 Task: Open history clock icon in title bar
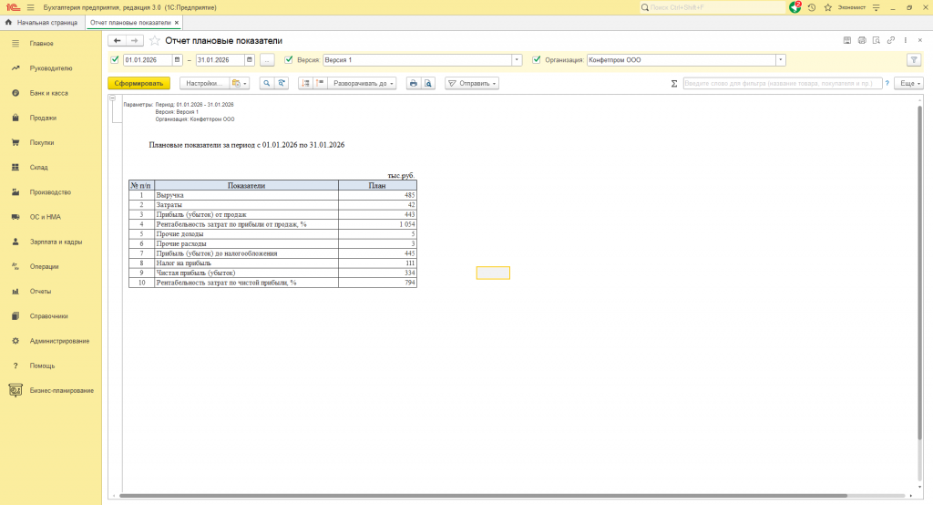point(812,7)
